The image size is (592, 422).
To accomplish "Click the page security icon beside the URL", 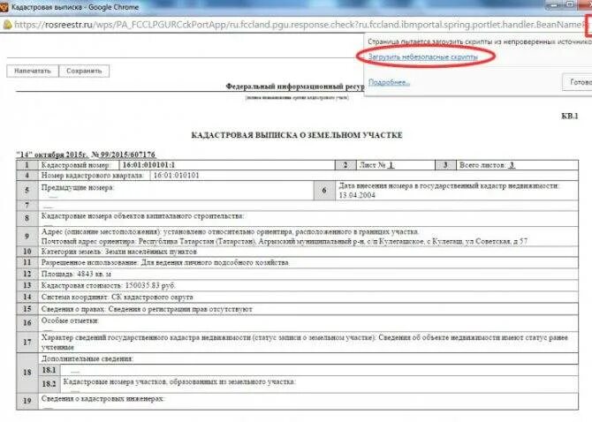I will (x=7, y=25).
